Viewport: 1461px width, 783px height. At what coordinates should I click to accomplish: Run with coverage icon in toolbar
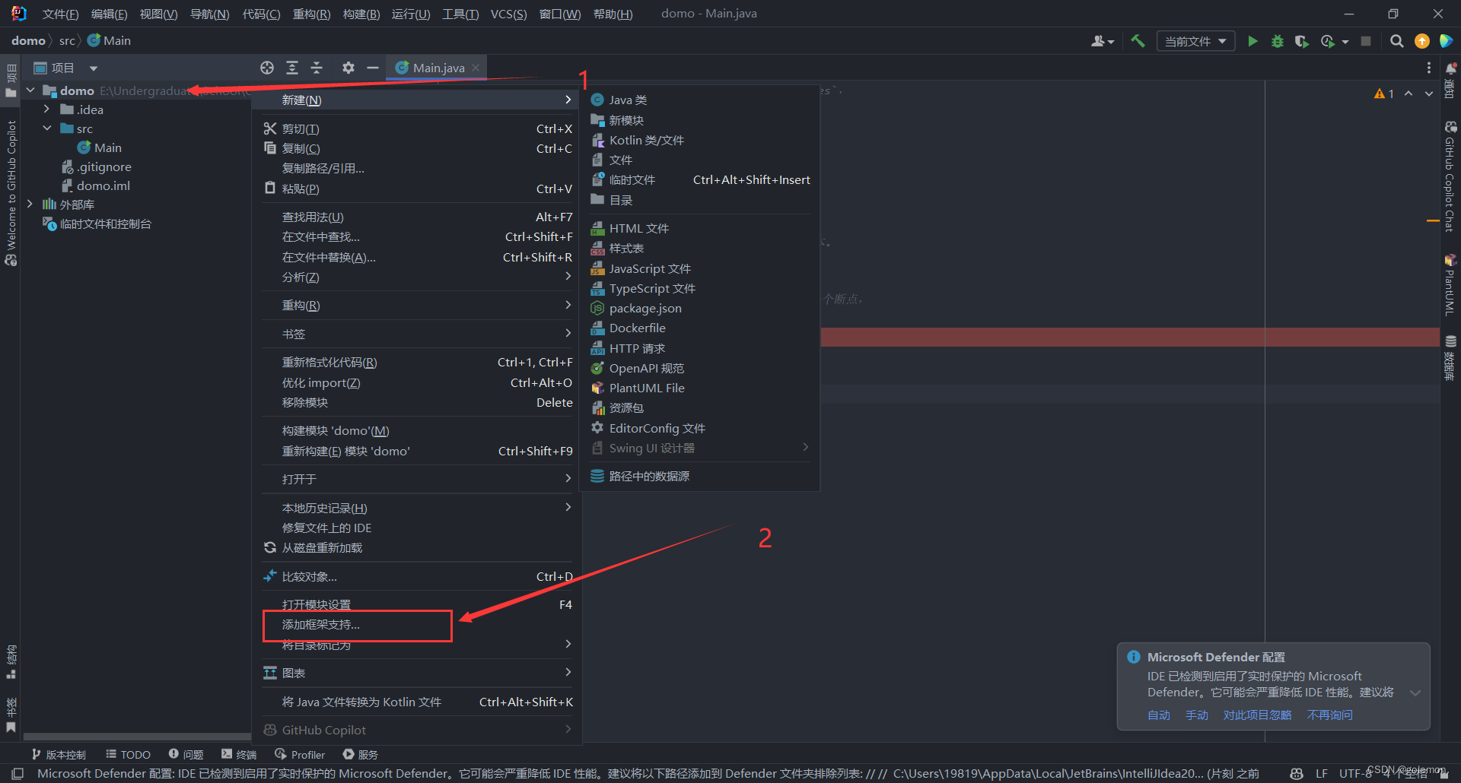pos(1302,41)
